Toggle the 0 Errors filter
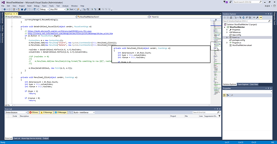Screen dimensions: 277x144 (x=33, y=112)
